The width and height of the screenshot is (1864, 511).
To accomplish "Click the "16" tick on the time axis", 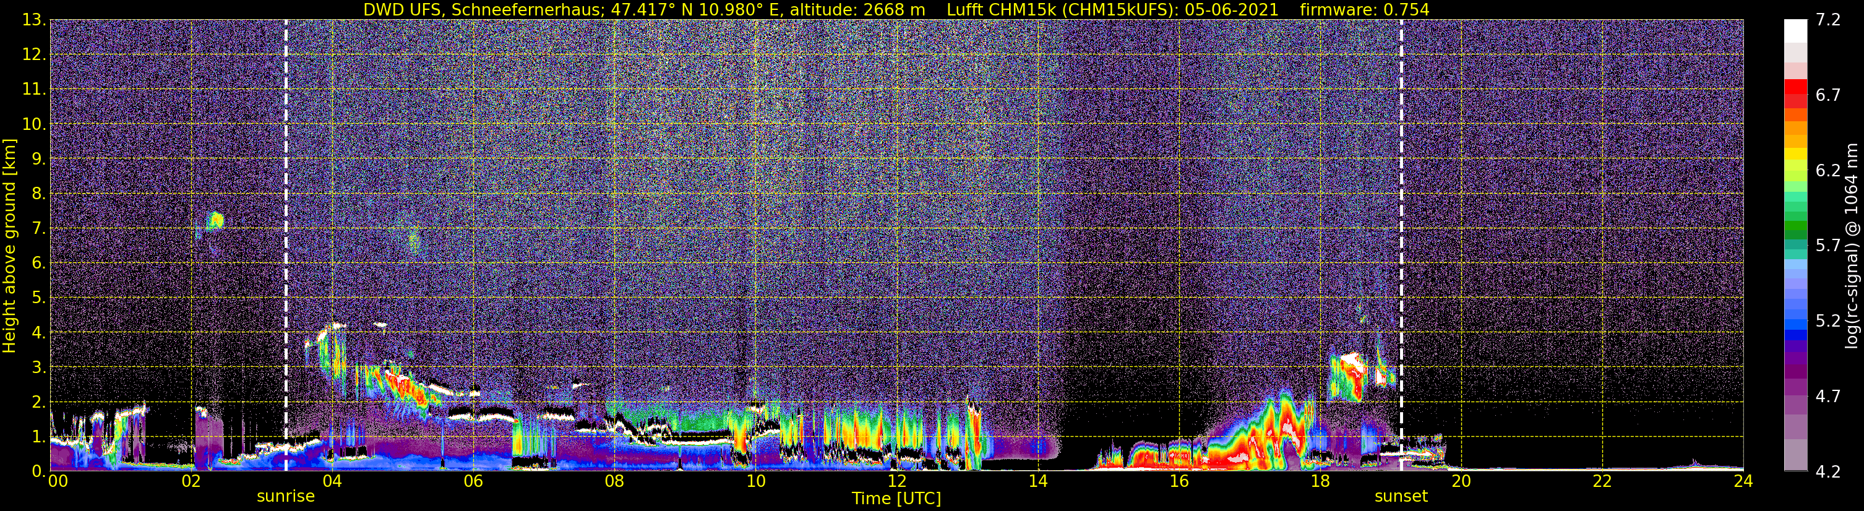I will [1179, 482].
